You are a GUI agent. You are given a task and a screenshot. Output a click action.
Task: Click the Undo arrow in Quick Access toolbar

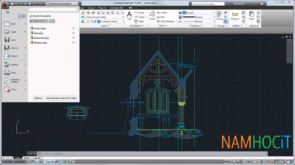35,3
